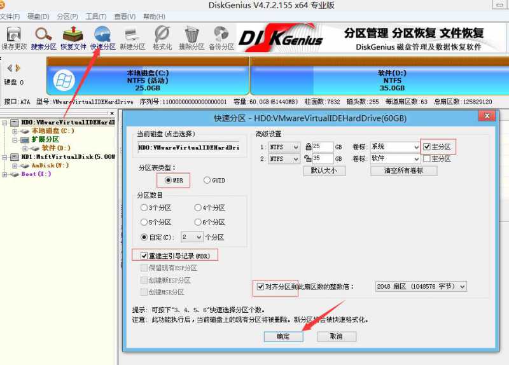The height and width of the screenshot is (365, 509).
Task: Close the left tree panel with the x
Action: click(112, 113)
